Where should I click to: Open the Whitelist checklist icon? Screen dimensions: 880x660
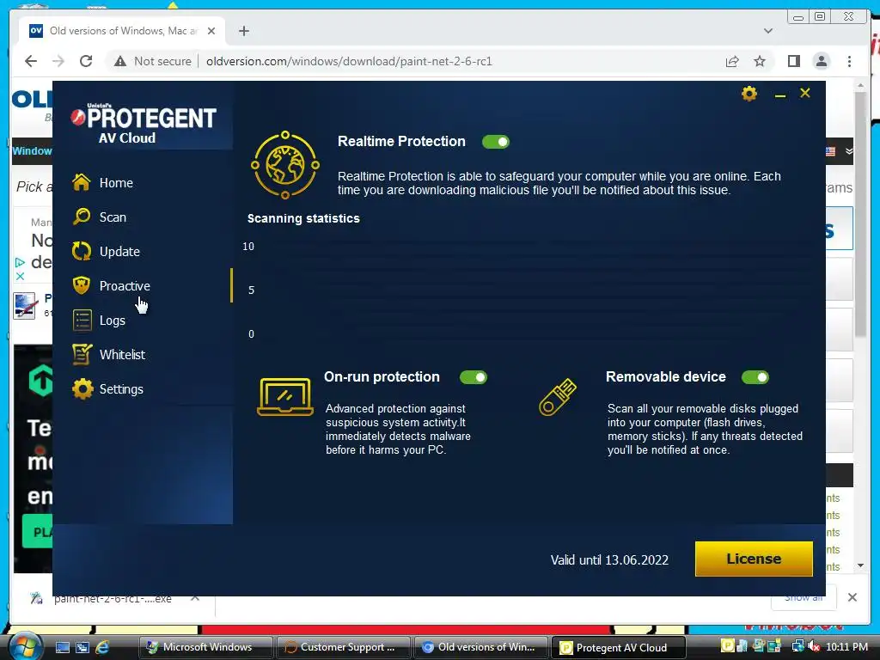pos(82,354)
